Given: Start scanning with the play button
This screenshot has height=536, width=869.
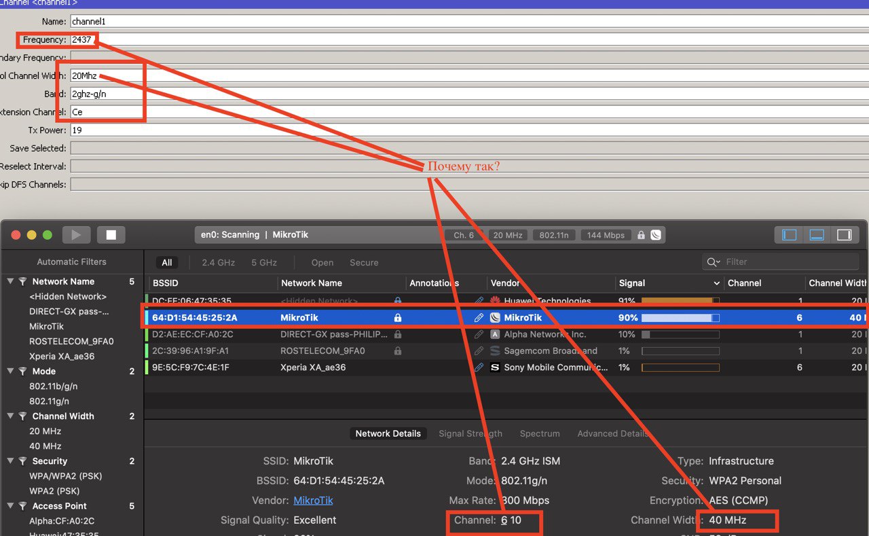Looking at the screenshot, I should [76, 235].
